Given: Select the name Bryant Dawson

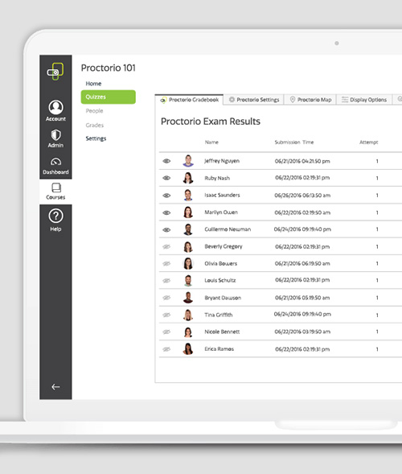Looking at the screenshot, I should 223,298.
